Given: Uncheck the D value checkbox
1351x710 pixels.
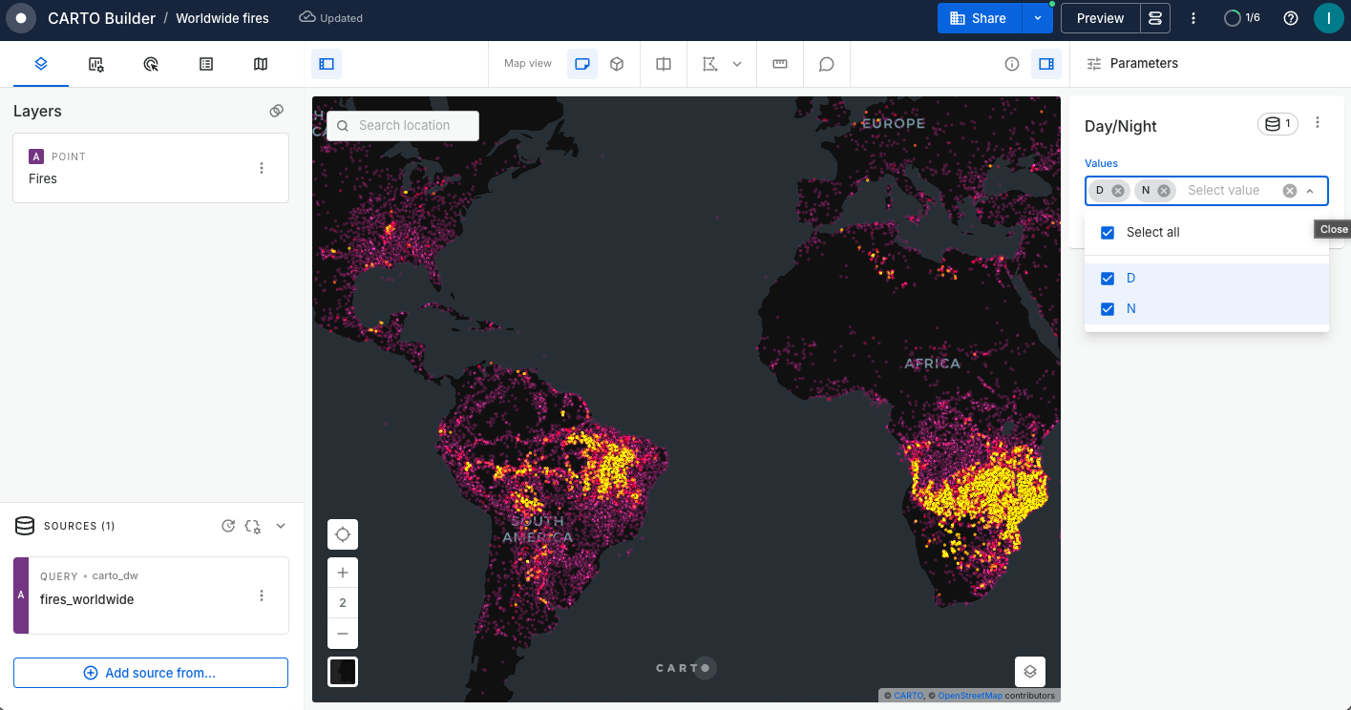Looking at the screenshot, I should click(1108, 279).
